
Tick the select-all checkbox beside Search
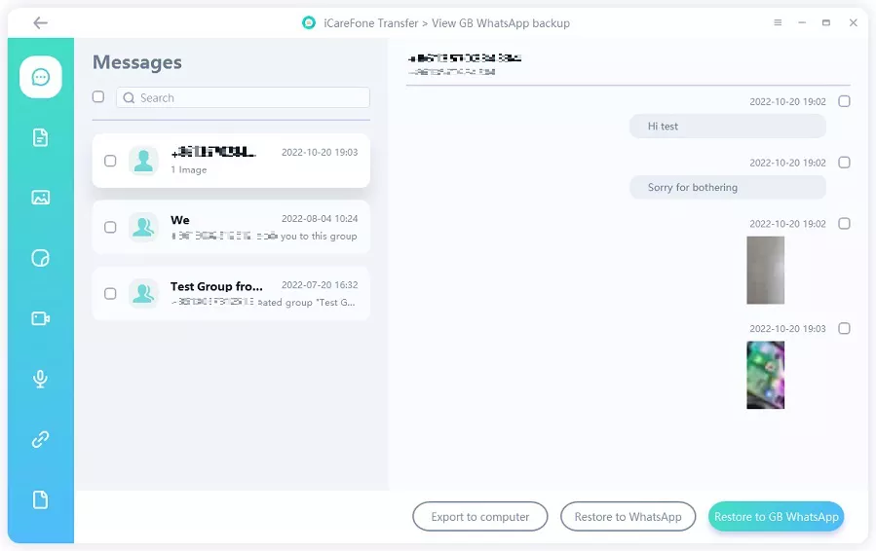pyautogui.click(x=98, y=97)
